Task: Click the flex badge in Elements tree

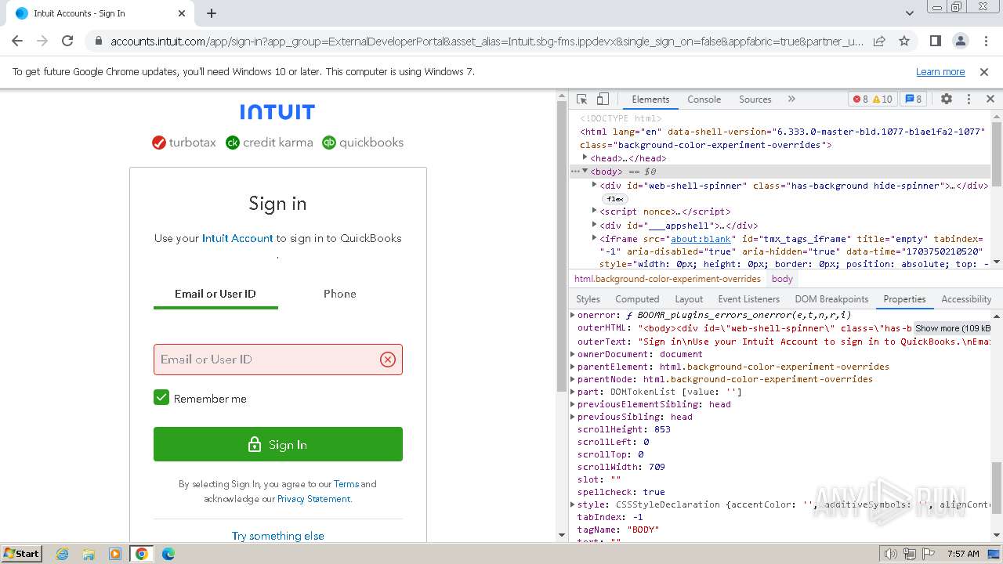Action: [615, 199]
